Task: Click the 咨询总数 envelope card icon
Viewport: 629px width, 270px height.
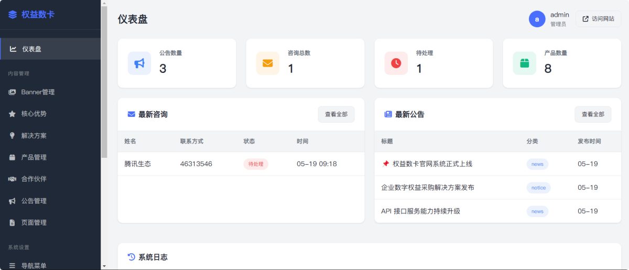Action: pyautogui.click(x=268, y=63)
